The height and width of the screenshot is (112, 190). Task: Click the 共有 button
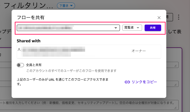click(153, 28)
